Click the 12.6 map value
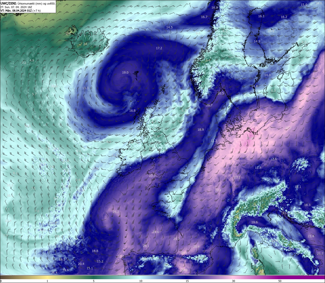Viewport: 325px width, 283px height. (x=273, y=159)
